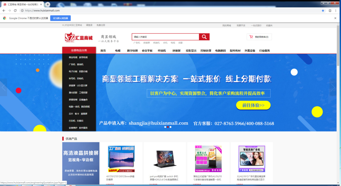The height and width of the screenshot is (186, 341).
Task: Open 我的商城 link in top bar
Action: [227, 25]
